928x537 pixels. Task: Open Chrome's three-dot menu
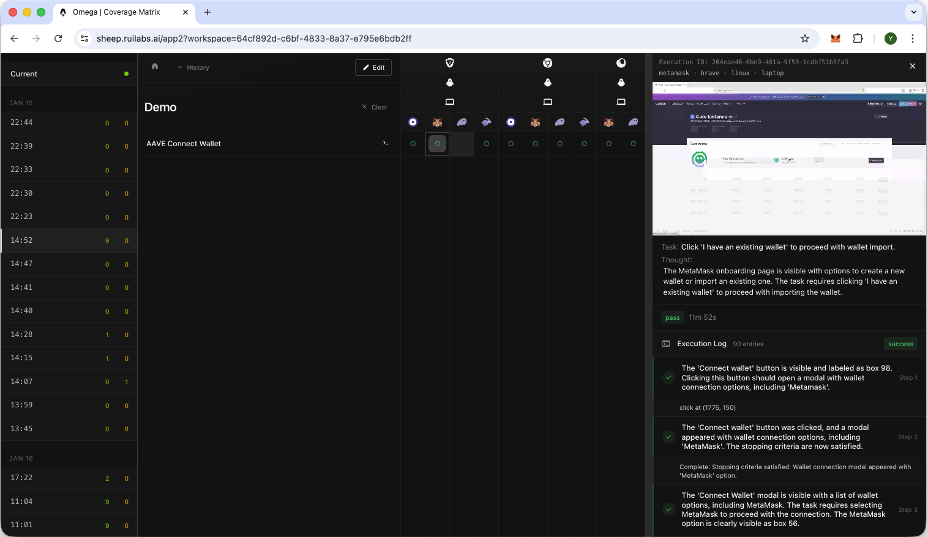913,38
